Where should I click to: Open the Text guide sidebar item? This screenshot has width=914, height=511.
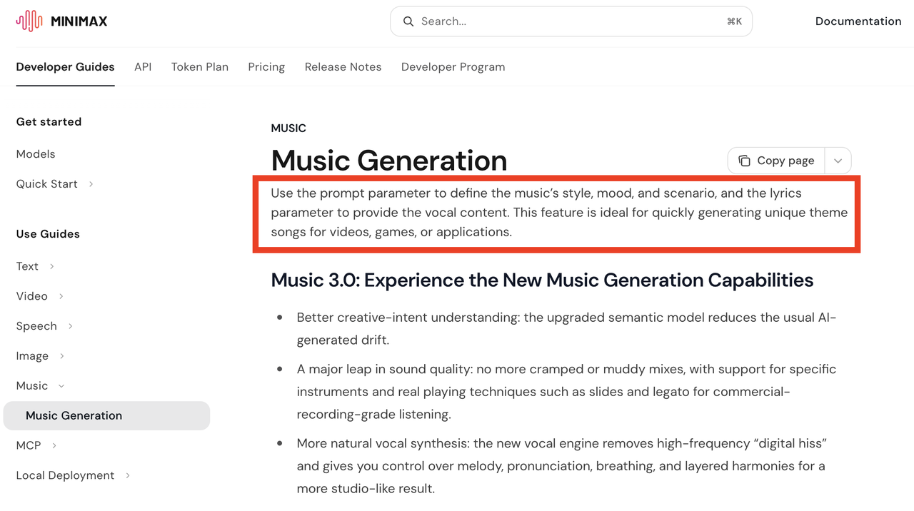coord(27,266)
